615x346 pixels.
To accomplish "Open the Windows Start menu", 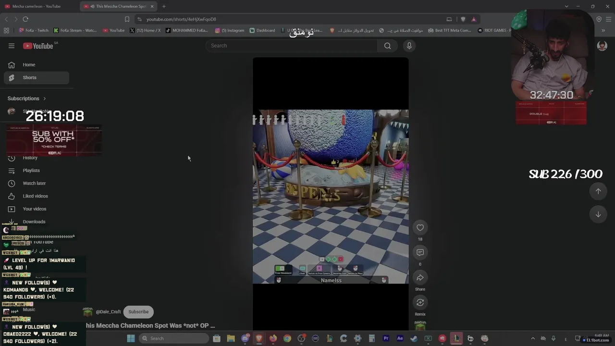I will 131,338.
